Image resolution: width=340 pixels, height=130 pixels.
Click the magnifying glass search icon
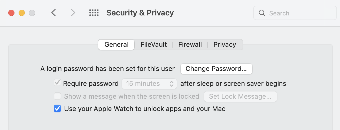262,13
